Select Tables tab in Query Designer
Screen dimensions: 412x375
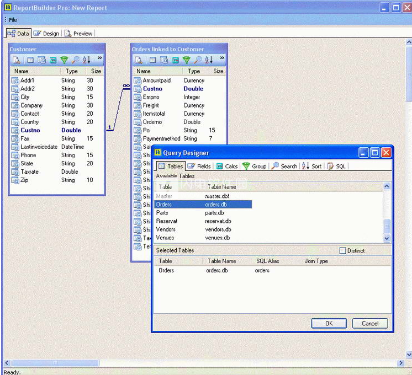(171, 166)
